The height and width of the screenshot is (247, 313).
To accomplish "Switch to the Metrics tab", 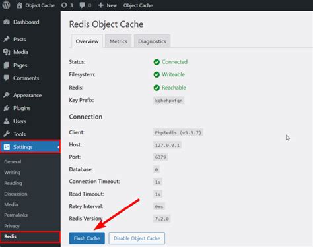I will point(118,41).
